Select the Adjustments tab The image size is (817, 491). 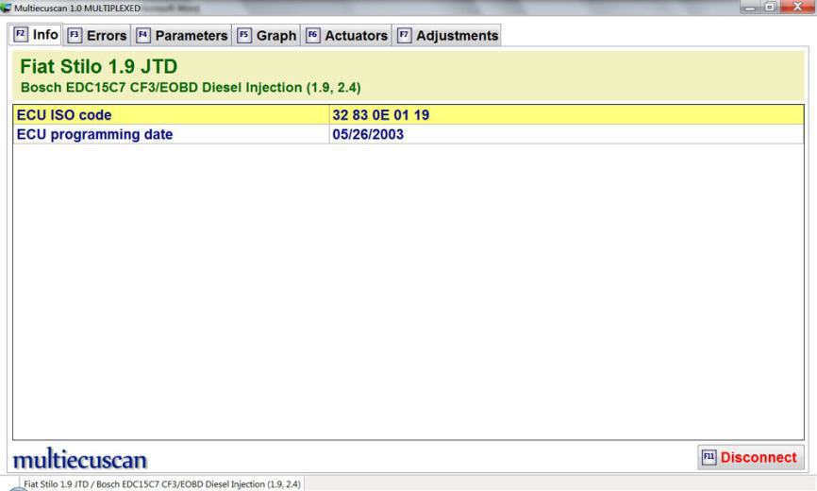tap(447, 36)
